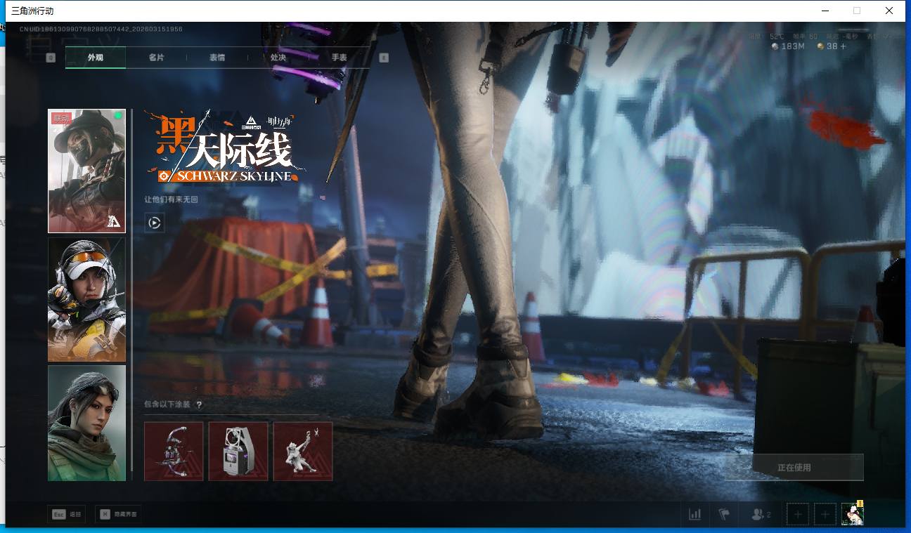The image size is (911, 533).
Task: Click the first empty squad slot plus
Action: pos(797,515)
